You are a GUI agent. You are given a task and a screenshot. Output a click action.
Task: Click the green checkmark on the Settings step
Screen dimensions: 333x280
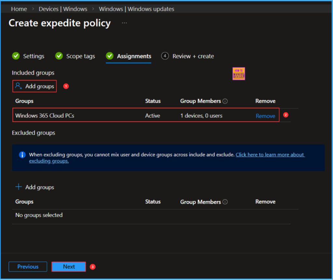[16, 56]
